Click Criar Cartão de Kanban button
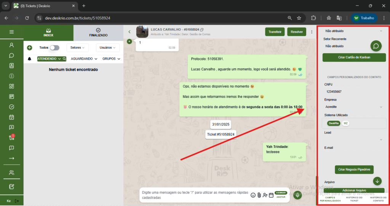390x206 pixels. click(354, 58)
